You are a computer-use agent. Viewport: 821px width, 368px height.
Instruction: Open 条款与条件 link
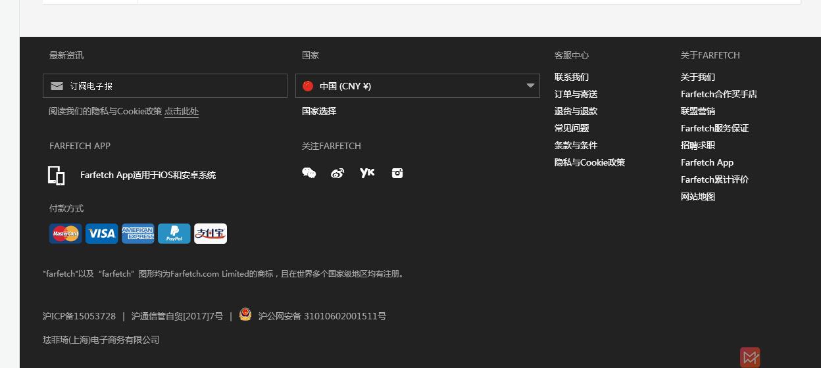click(x=576, y=145)
